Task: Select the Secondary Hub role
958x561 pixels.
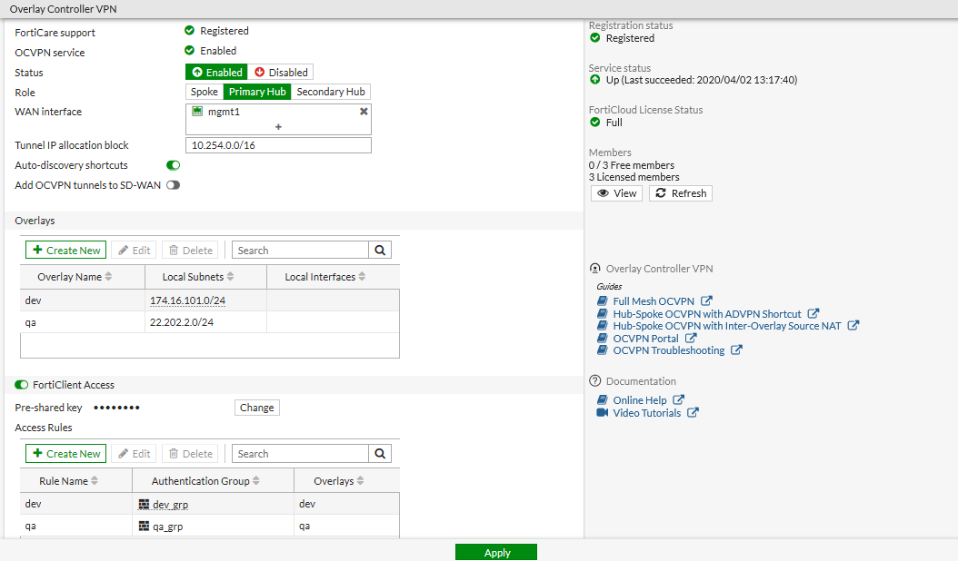Action: pos(331,92)
